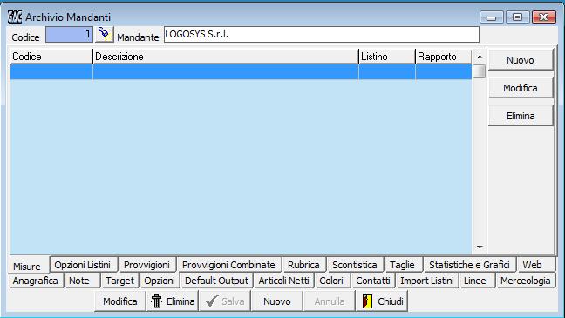
Task: Open the Rubrica tab
Action: click(x=303, y=265)
